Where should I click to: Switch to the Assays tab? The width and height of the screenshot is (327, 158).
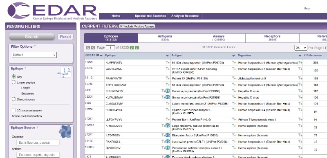click(x=219, y=38)
